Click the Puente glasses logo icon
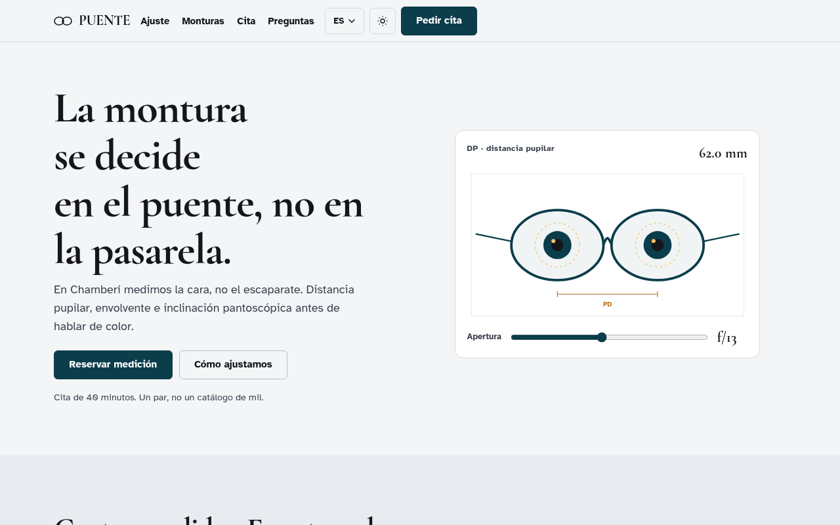Screen dimensions: 840x525 [x=63, y=21]
